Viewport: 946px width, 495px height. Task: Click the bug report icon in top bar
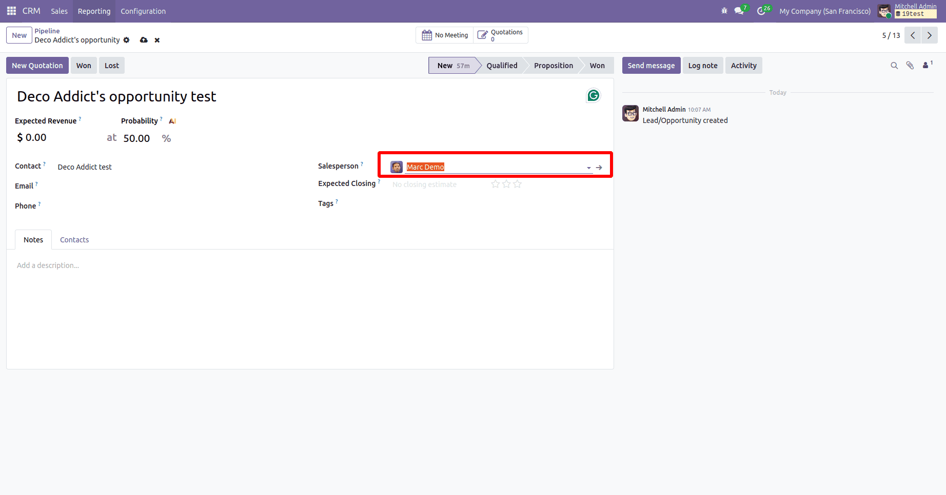[724, 10]
